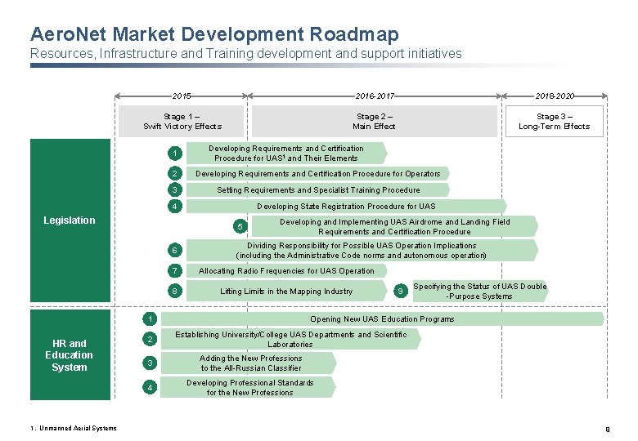
Task: Click the Resources, Infrastructure and Training subtitle
Action: tap(245, 53)
